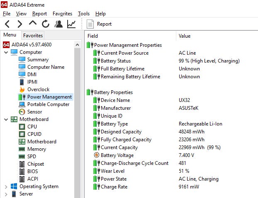Refresh the page with the Refresh icon
The width and height of the screenshot is (258, 198).
pos(45,24)
